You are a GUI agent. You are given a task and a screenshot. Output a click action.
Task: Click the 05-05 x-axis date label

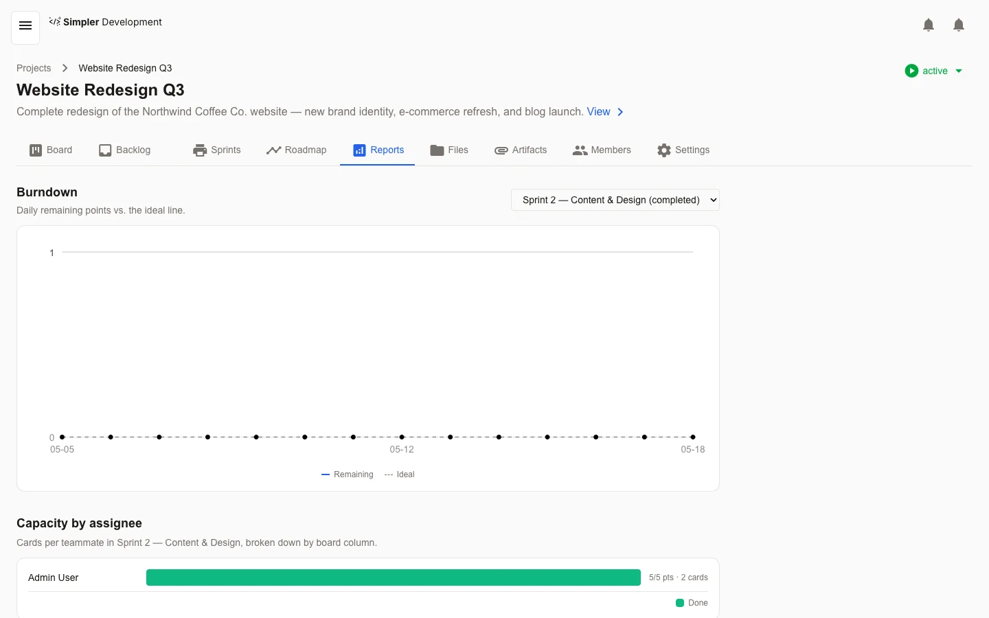click(62, 450)
